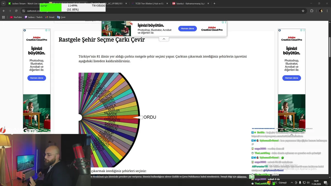
Task: Click Hemen dene in top banner ad
Action: 187,29
